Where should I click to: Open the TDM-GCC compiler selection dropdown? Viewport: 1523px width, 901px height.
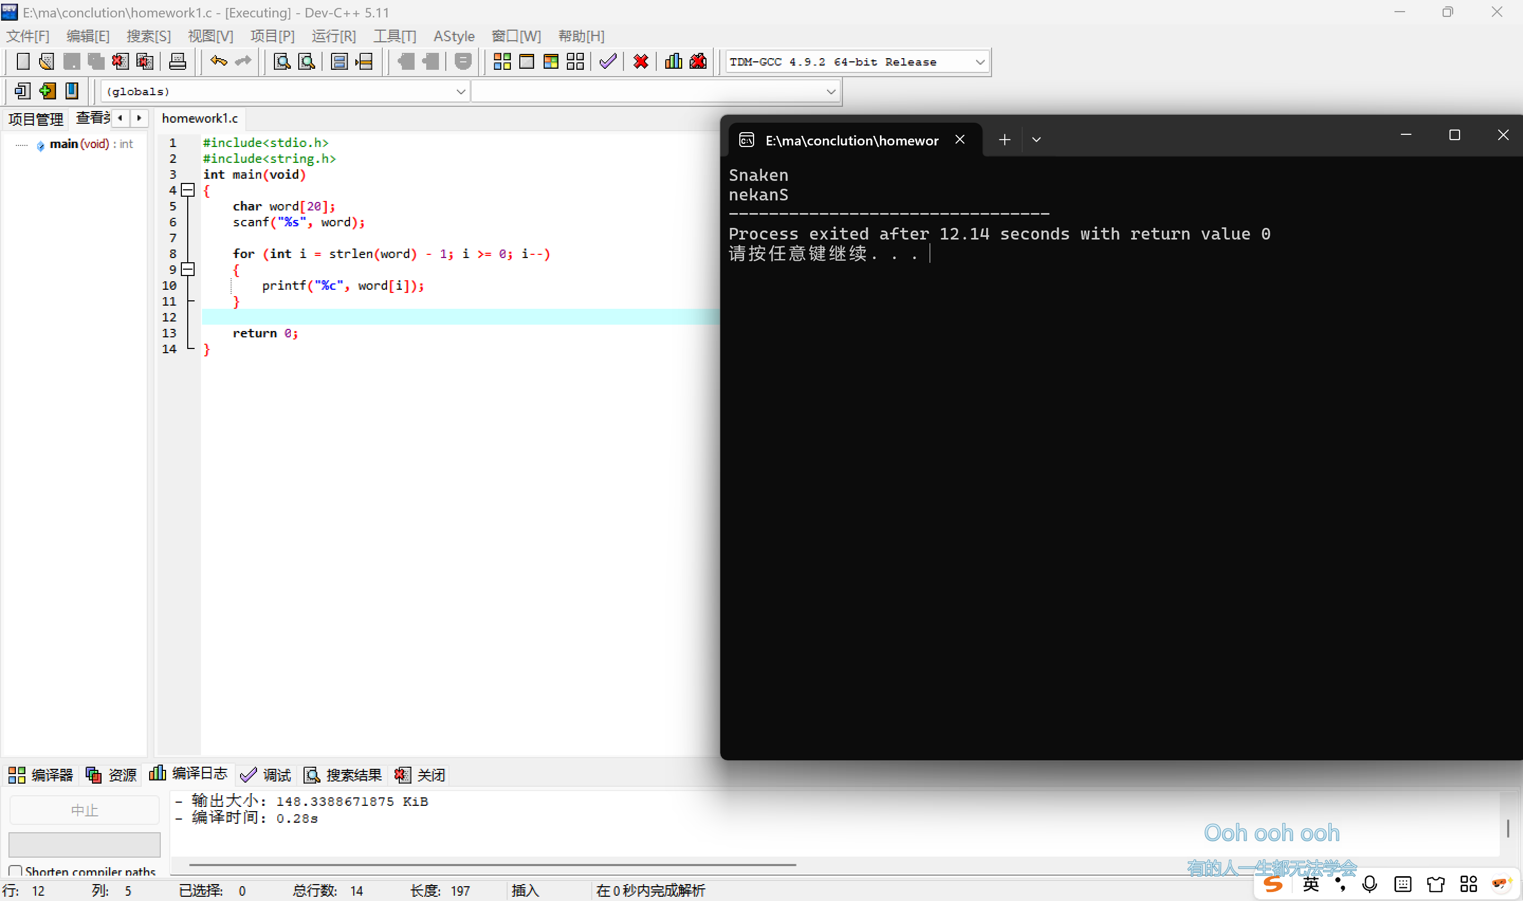[979, 62]
